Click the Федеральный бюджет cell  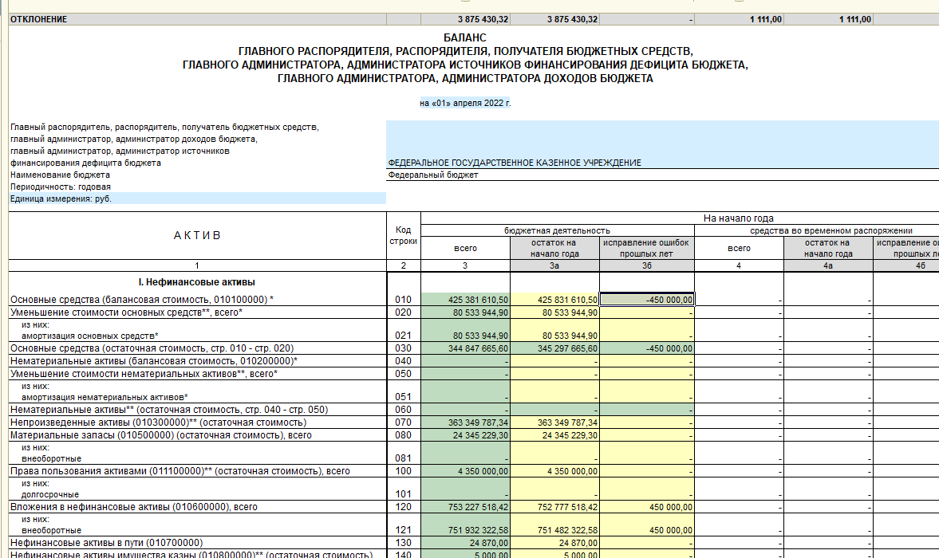433,175
